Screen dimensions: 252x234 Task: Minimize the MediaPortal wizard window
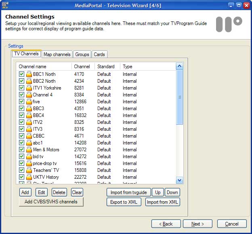pos(231,6)
